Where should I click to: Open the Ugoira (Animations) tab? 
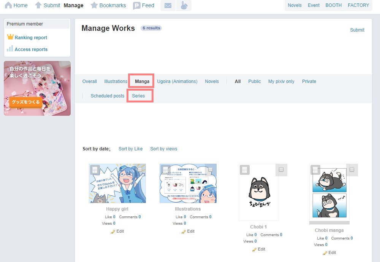pyautogui.click(x=177, y=81)
